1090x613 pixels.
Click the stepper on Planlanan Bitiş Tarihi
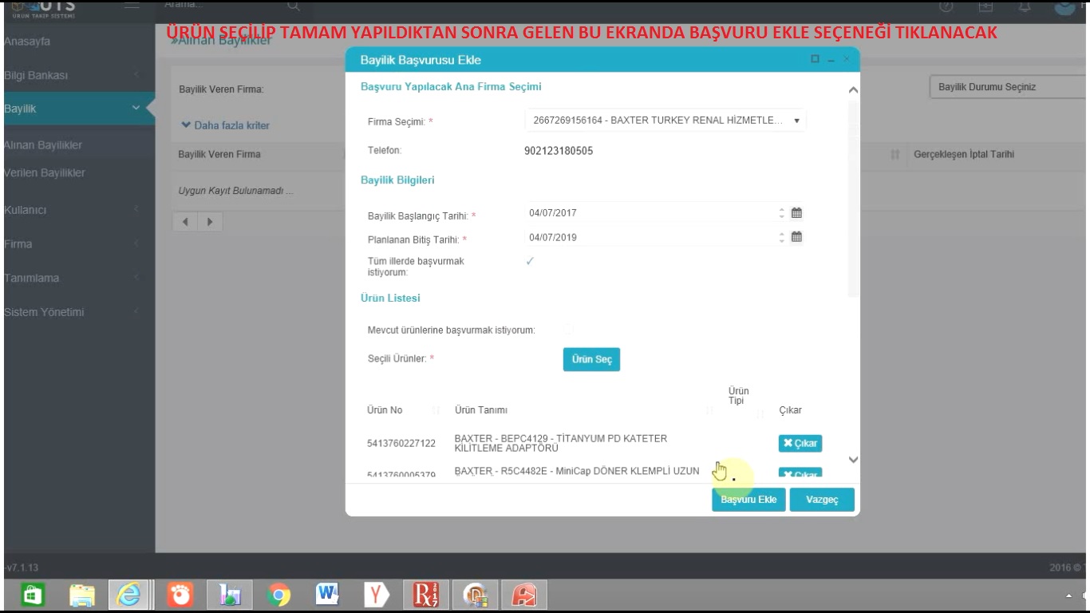[x=782, y=237]
